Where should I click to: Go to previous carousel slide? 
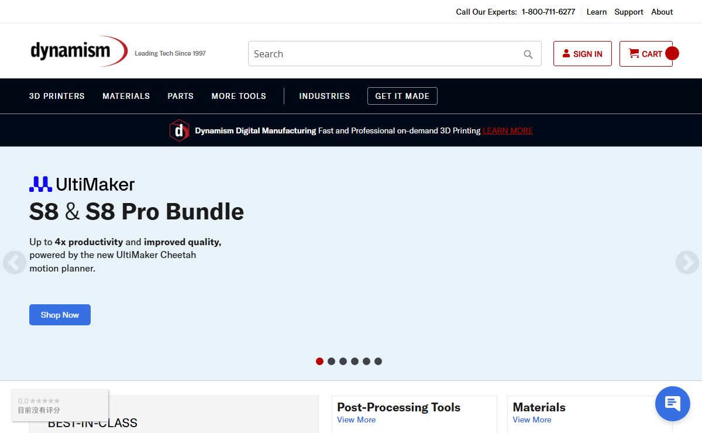click(x=14, y=263)
